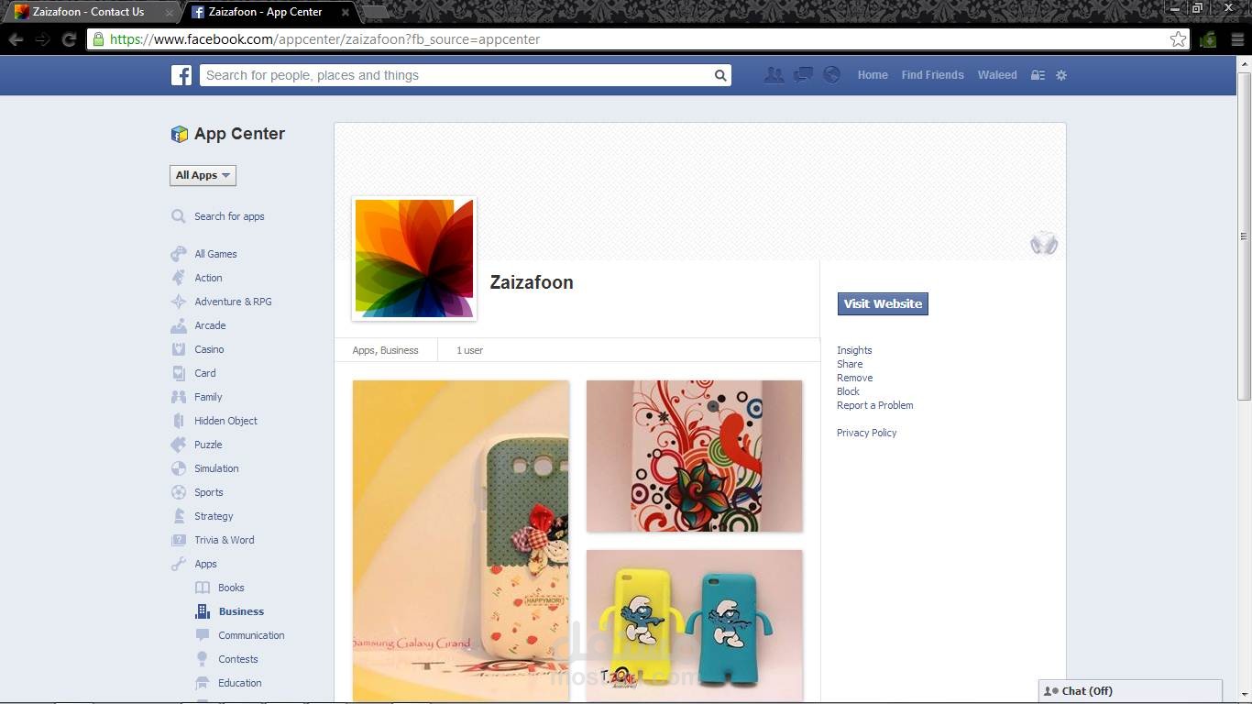The image size is (1252, 704).
Task: Click the Sports ball icon
Action: 179,492
